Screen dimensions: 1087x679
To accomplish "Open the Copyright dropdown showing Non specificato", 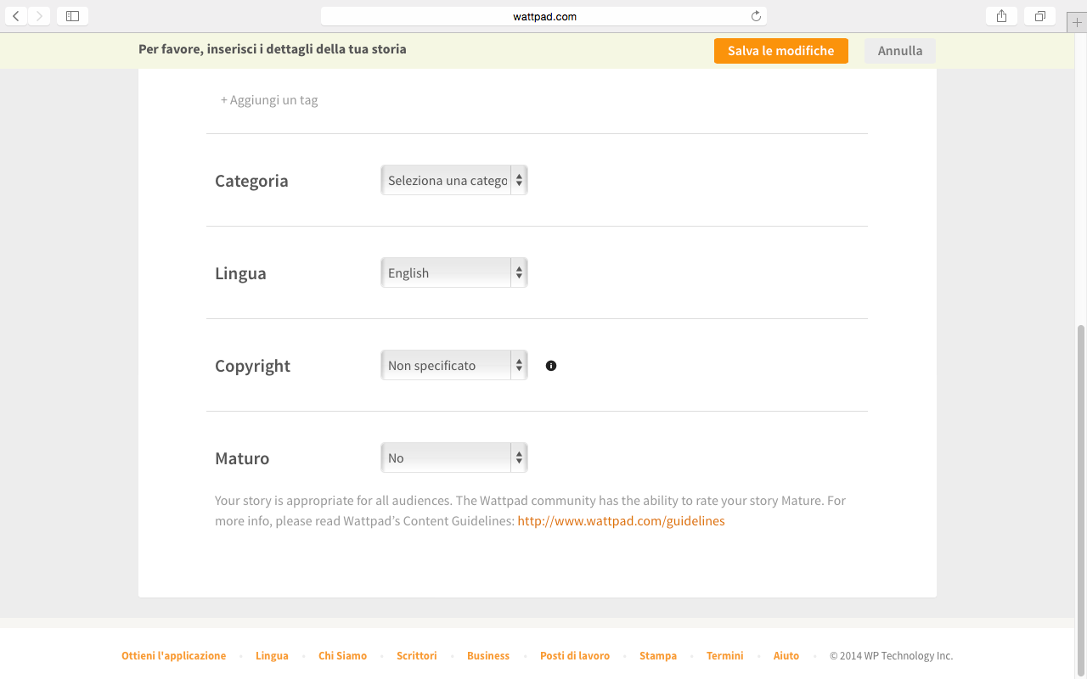I will pyautogui.click(x=453, y=366).
